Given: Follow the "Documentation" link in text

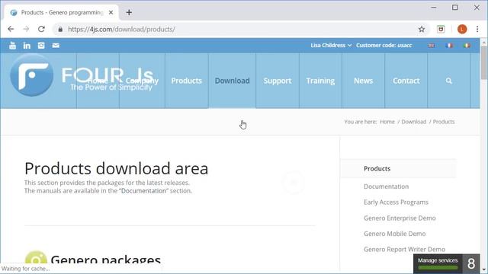Looking at the screenshot, I should click(143, 191).
